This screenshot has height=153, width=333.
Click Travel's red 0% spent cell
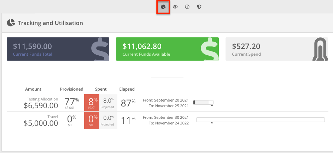(92, 120)
